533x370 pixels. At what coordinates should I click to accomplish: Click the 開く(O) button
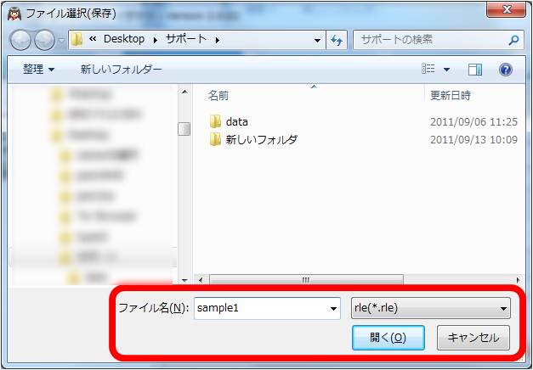point(388,338)
